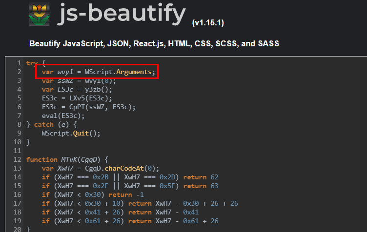Screen dimensions: 367x232
Task: Place cursor on 'var wvy1 = WScript.Arguments;'
Action: coord(99,72)
